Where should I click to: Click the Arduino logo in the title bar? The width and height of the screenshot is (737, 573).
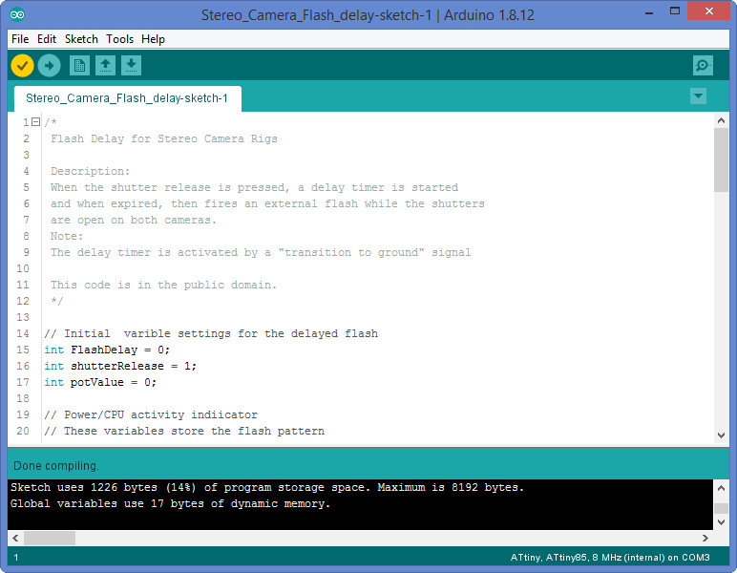pos(18,14)
